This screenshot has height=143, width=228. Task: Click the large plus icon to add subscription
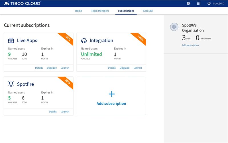111,94
